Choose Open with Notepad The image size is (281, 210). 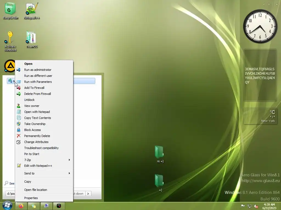pyautogui.click(x=44, y=112)
